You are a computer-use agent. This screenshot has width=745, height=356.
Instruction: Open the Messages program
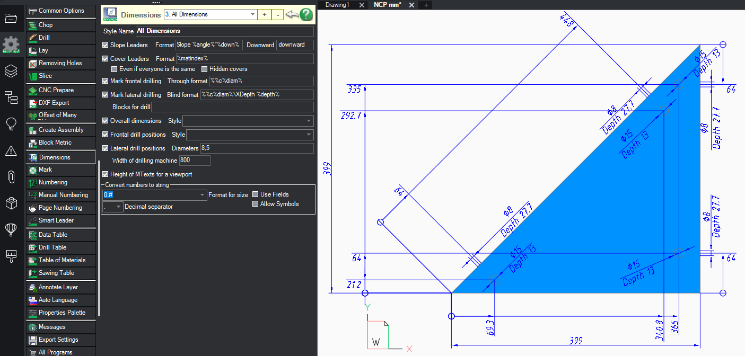pos(61,327)
